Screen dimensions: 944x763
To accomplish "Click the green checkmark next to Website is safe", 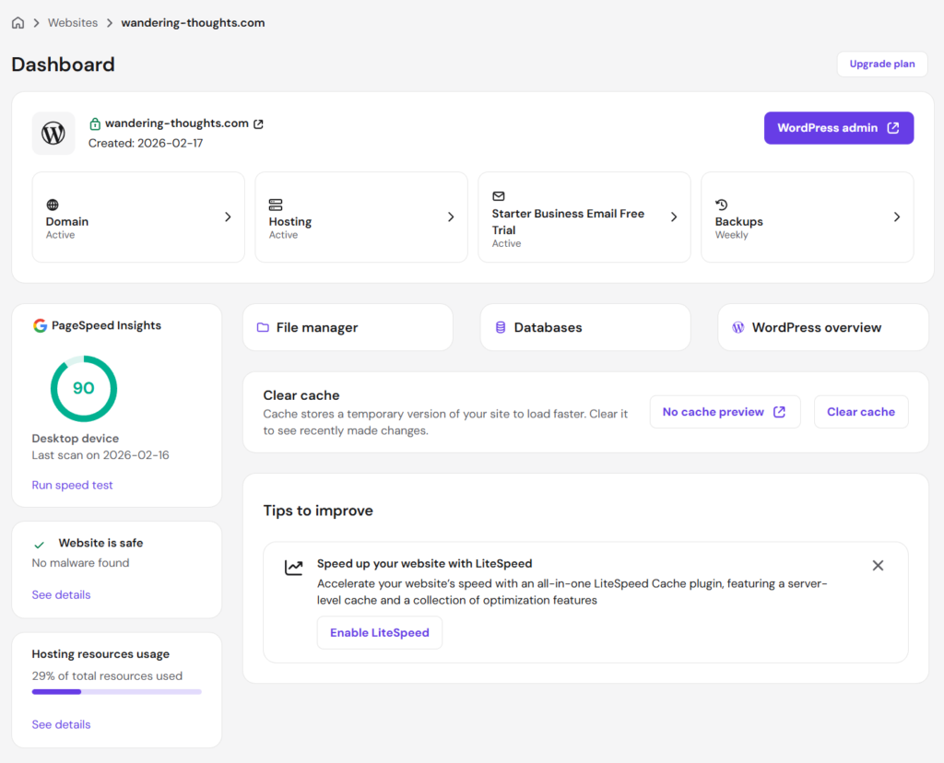I will point(39,545).
